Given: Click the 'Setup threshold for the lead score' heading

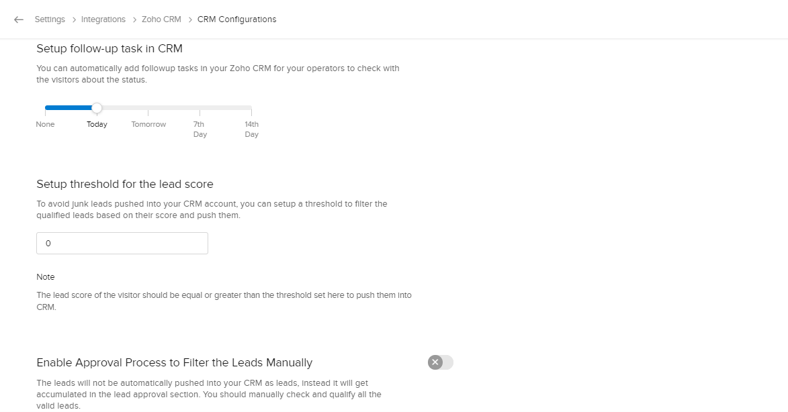Looking at the screenshot, I should [125, 184].
